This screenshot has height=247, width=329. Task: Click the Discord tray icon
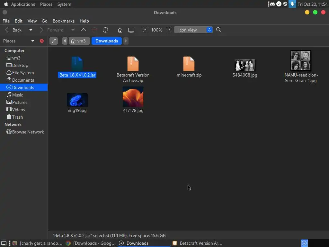(x=272, y=4)
